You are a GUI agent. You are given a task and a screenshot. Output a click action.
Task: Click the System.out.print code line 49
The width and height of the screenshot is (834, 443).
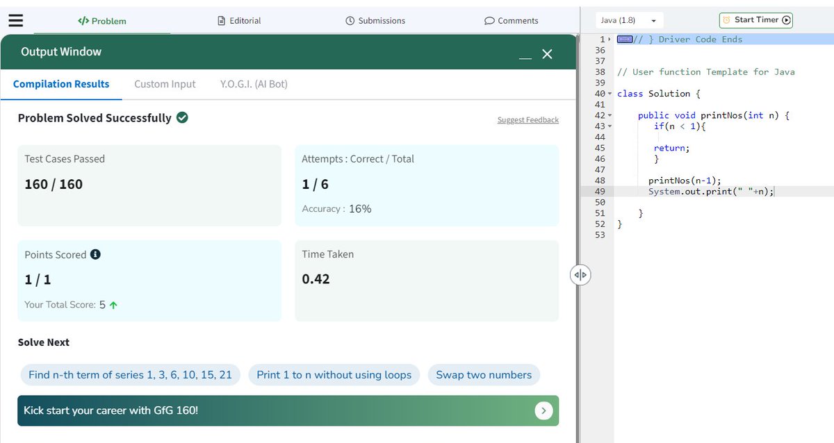pos(711,191)
